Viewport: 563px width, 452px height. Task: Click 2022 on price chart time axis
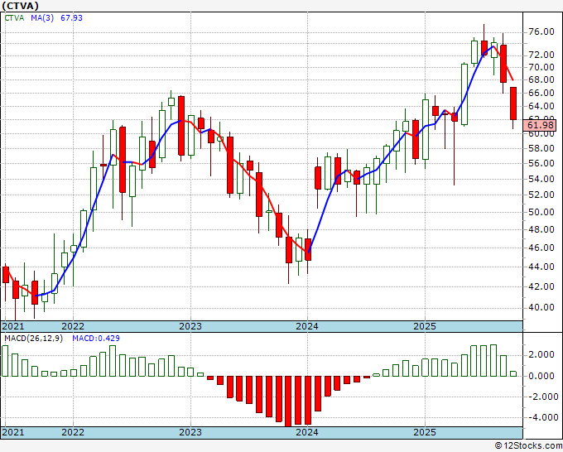73,326
